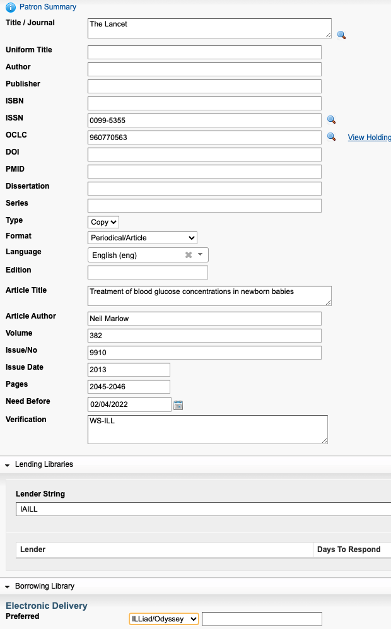Click the PMID input field
Image resolution: width=391 pixels, height=629 pixels.
(x=204, y=172)
